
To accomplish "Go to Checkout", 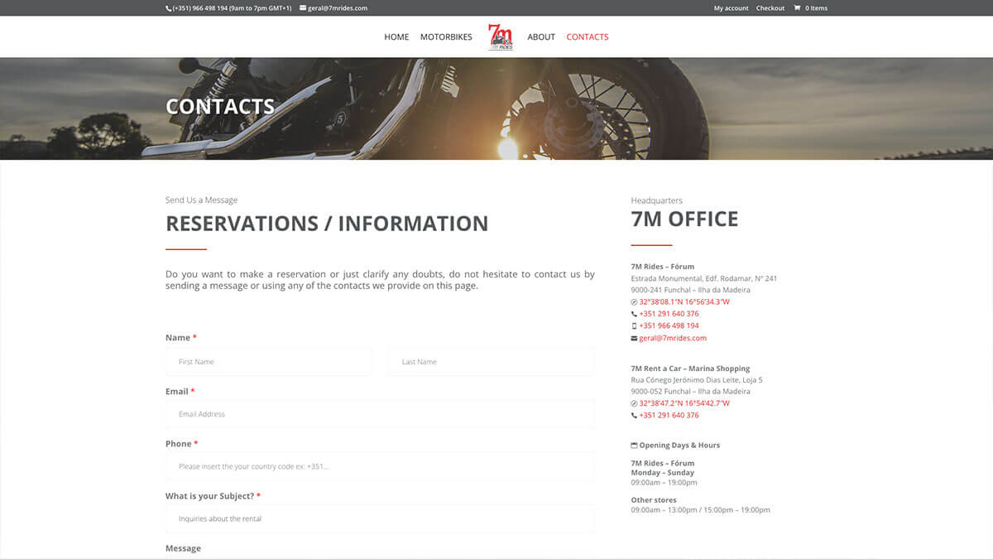I will click(x=770, y=8).
